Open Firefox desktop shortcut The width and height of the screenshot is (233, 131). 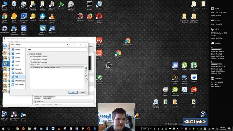pos(90,17)
